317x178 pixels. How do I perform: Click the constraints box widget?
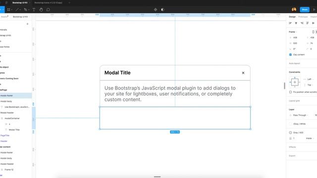coord(295,82)
